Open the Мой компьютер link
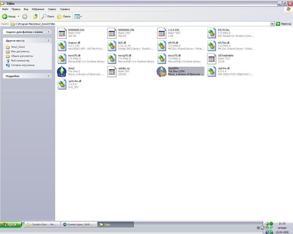Image resolution: width=293 pixels, height=234 pixels. (x=20, y=61)
